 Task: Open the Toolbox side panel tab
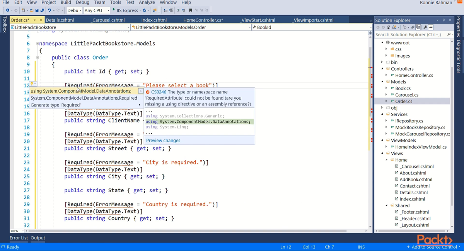5,24
